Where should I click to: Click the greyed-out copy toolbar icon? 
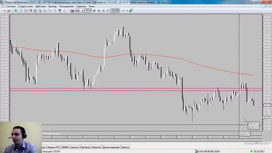(x=49, y=11)
